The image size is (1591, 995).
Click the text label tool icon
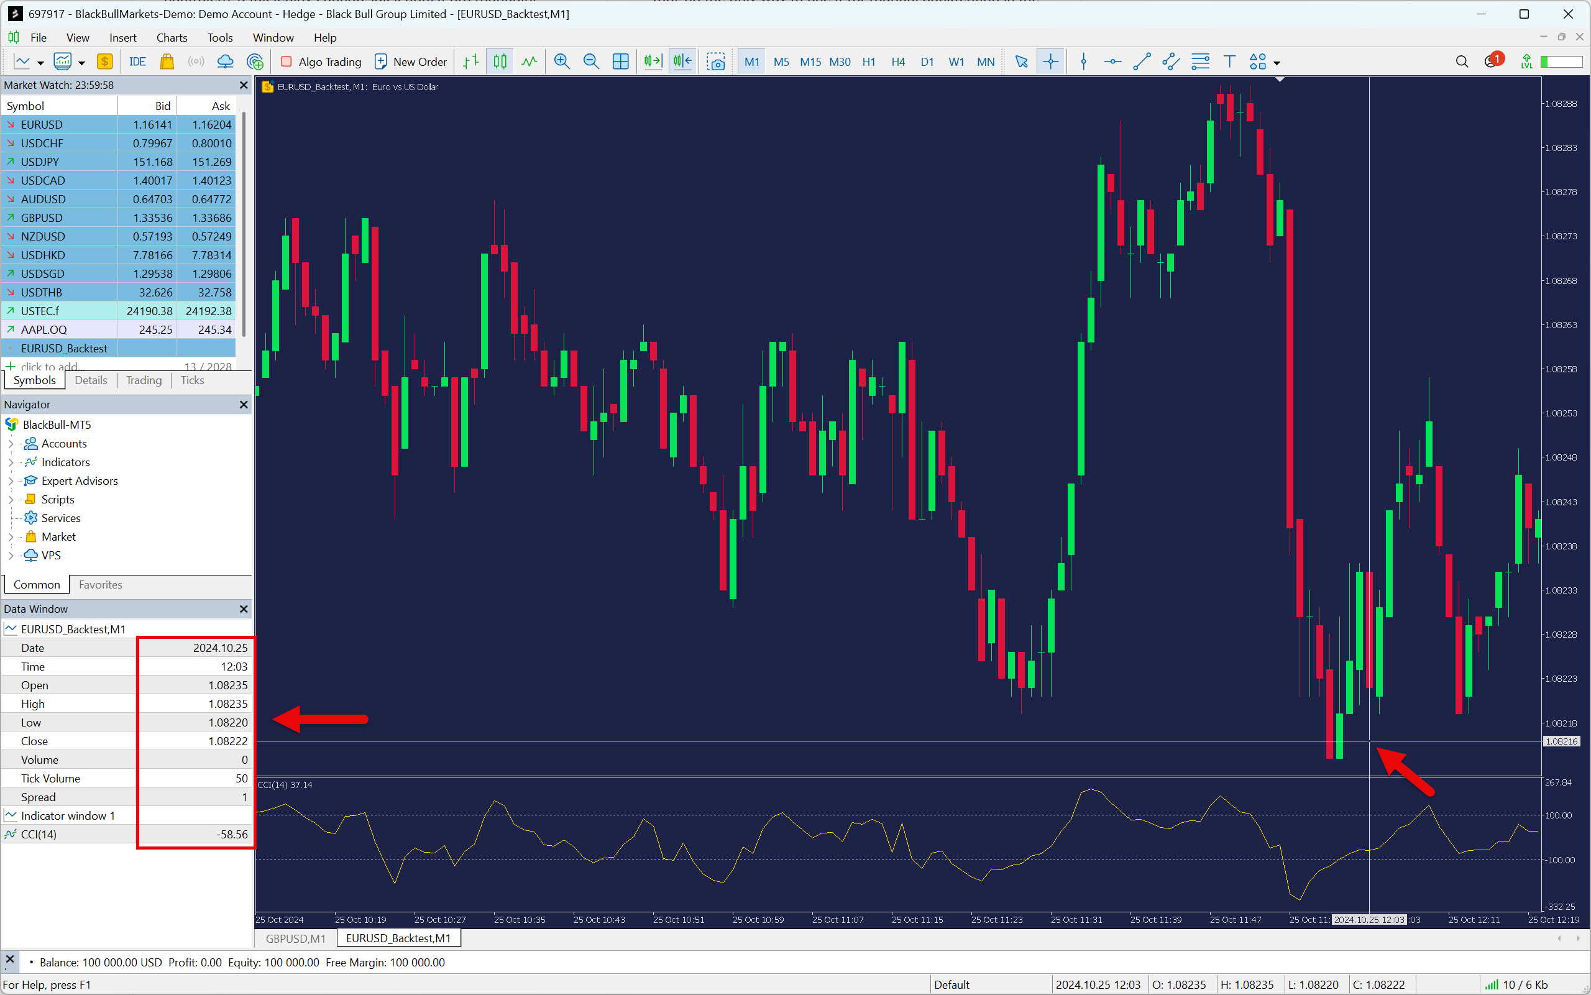click(x=1229, y=62)
